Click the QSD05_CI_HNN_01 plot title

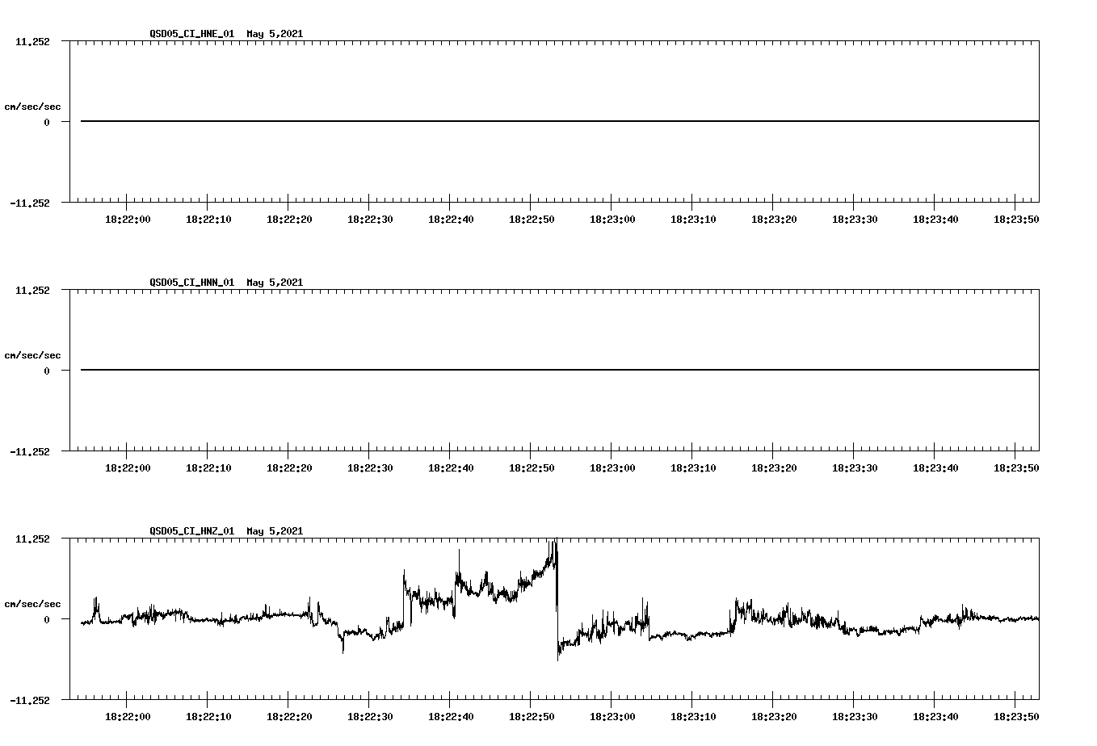pos(191,283)
